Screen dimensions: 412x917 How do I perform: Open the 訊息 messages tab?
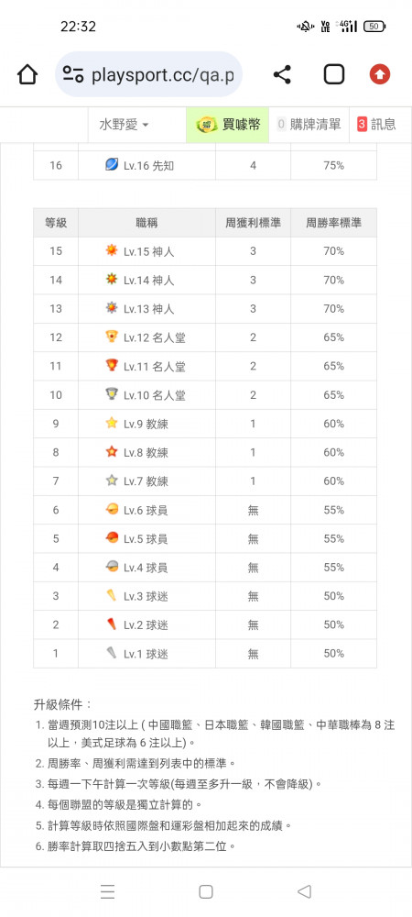tap(376, 125)
